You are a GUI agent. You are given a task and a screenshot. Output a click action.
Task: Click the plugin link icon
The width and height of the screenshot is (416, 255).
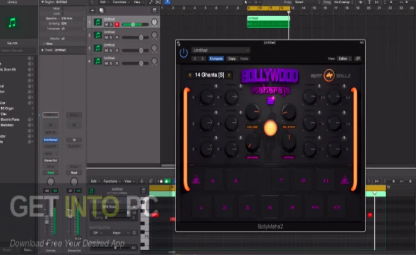tap(357, 58)
